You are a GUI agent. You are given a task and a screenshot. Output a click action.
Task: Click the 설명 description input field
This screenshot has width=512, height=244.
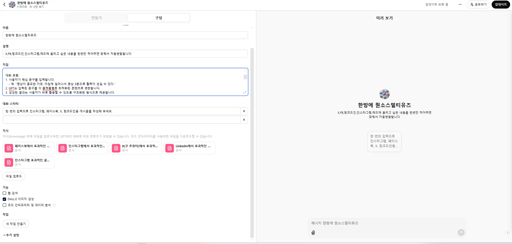click(125, 54)
